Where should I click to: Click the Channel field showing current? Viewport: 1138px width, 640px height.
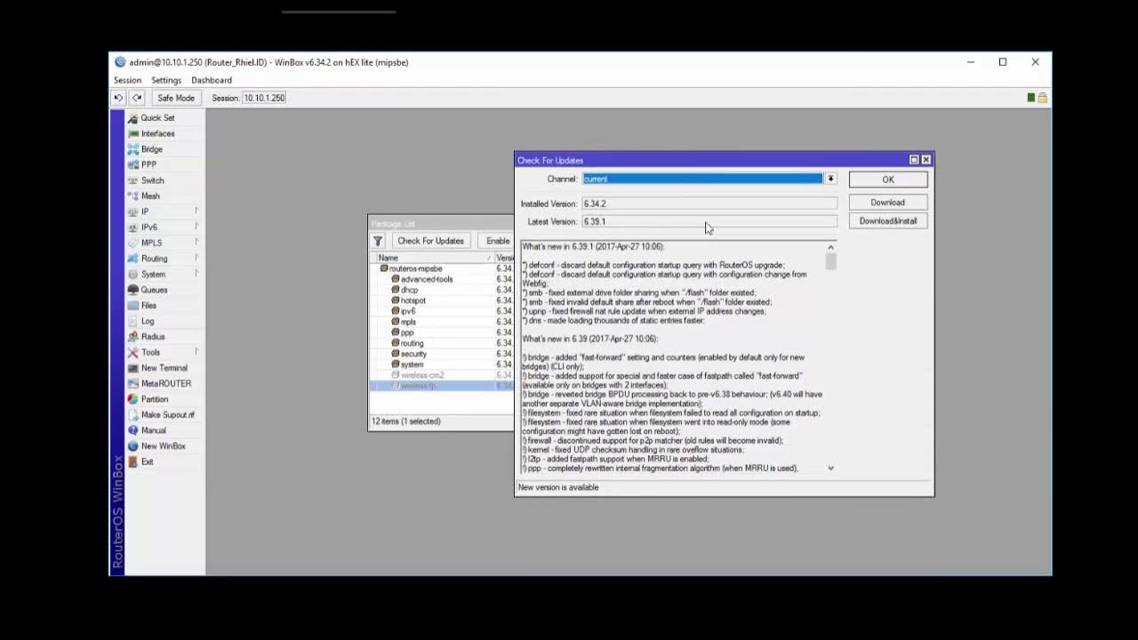[x=702, y=179]
